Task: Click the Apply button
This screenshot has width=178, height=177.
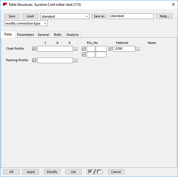Action: click(x=31, y=172)
